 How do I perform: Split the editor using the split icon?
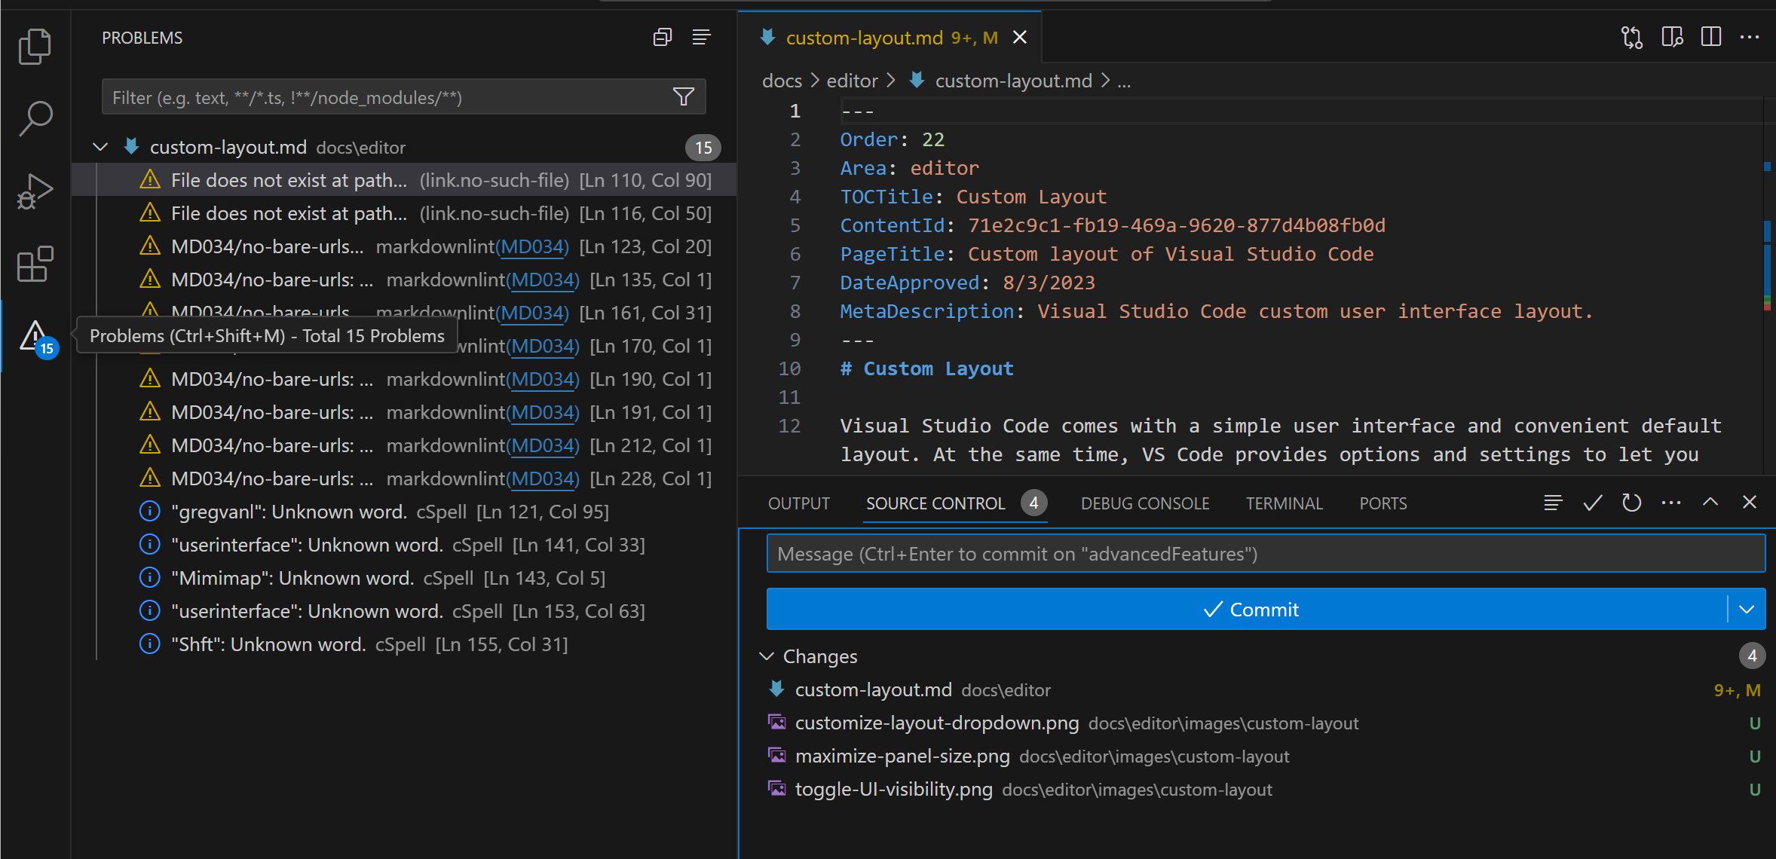pyautogui.click(x=1710, y=36)
